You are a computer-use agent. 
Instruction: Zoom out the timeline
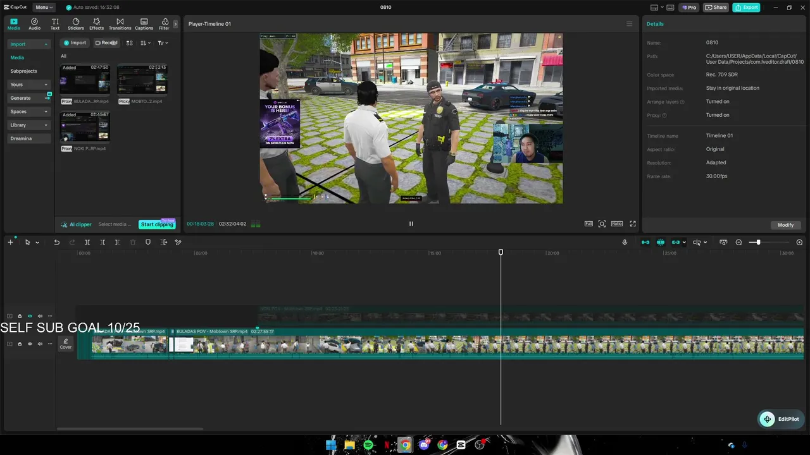pyautogui.click(x=738, y=243)
